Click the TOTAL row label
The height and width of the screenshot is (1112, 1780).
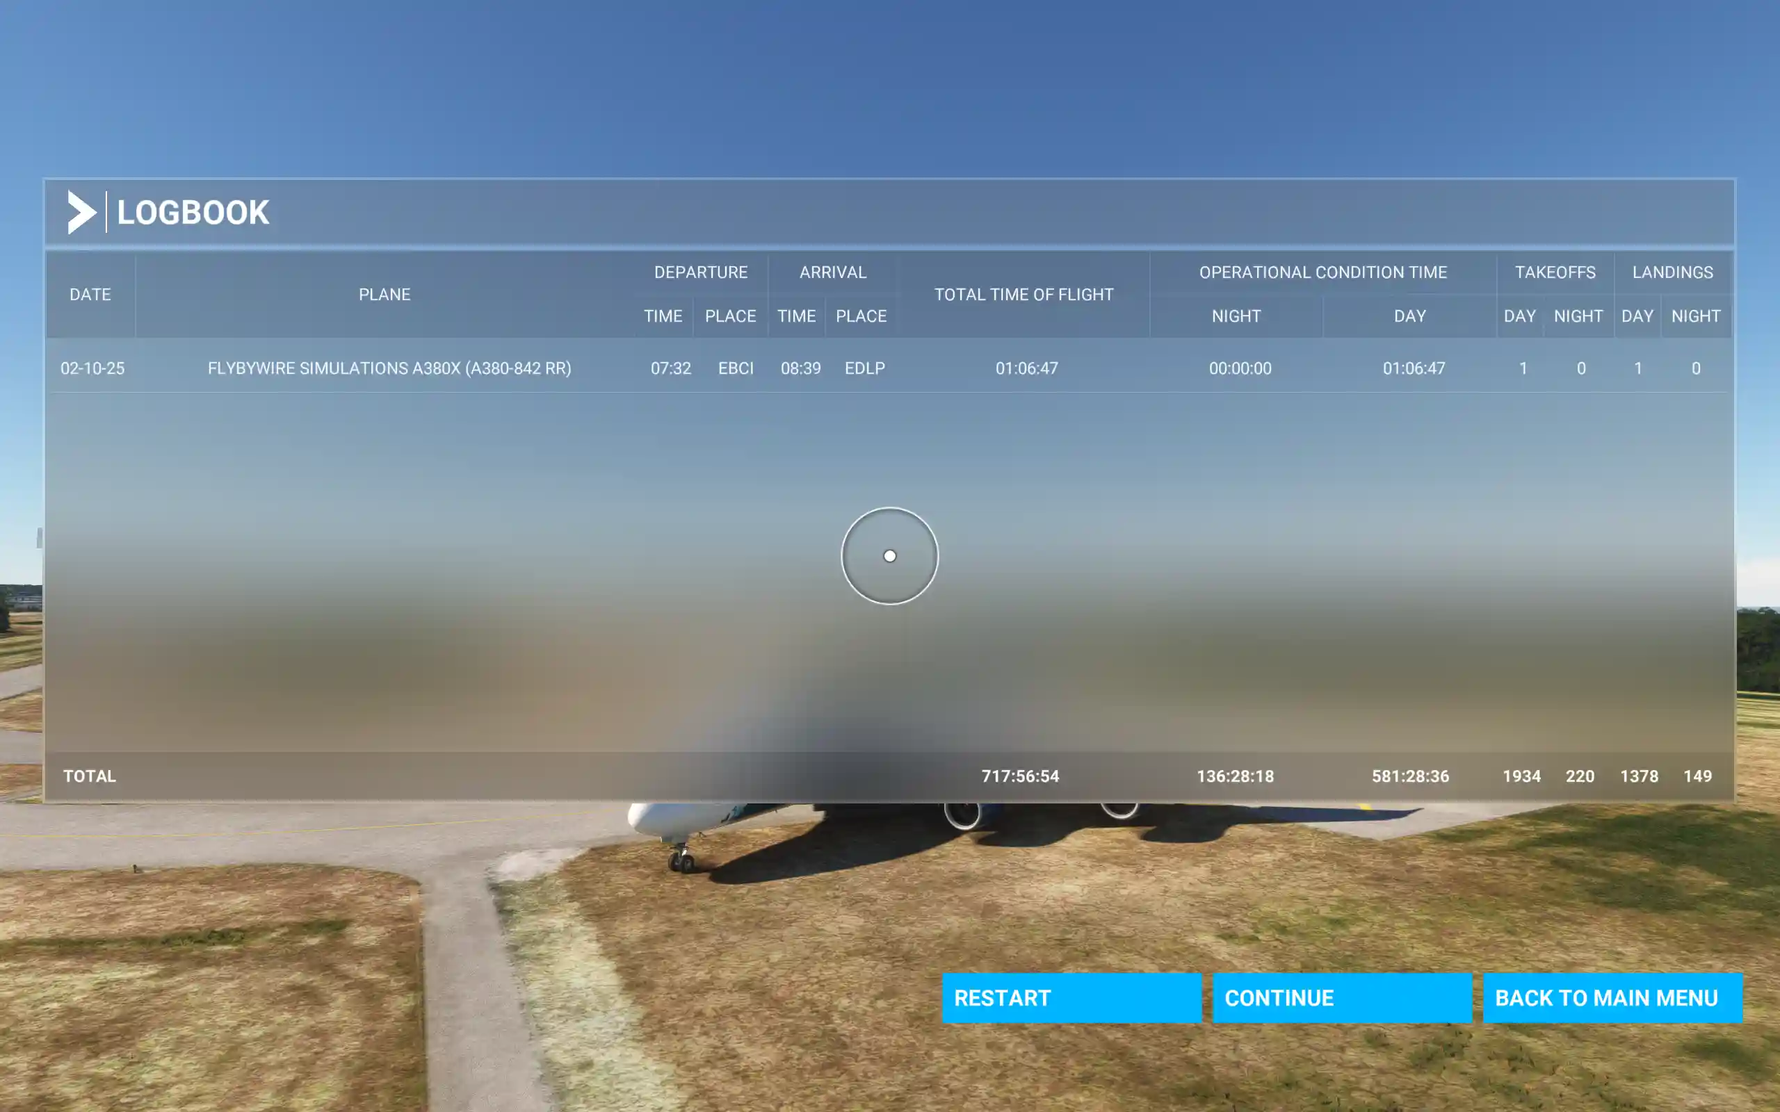tap(89, 776)
